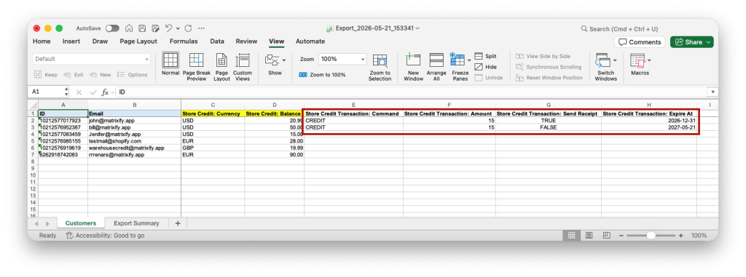Open the Macros dropdown arrow
This screenshot has height=277, width=746.
[x=649, y=60]
